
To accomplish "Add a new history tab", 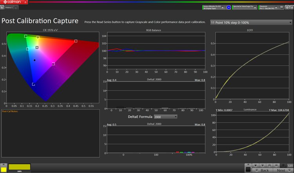I will 16,7.
